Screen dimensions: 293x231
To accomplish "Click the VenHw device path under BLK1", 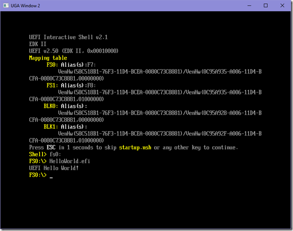I will coord(160,134).
